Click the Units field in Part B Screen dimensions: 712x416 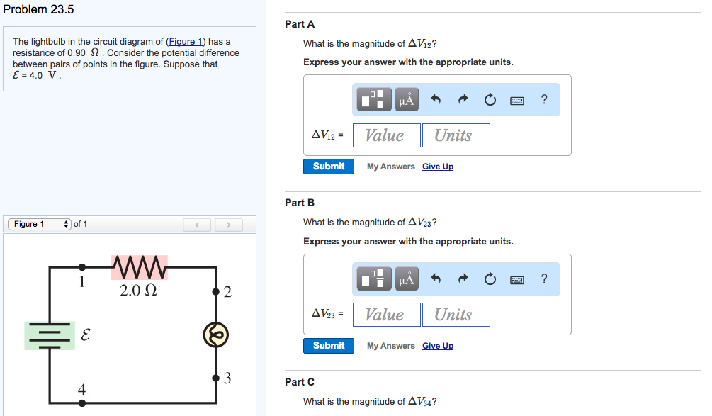pyautogui.click(x=456, y=314)
